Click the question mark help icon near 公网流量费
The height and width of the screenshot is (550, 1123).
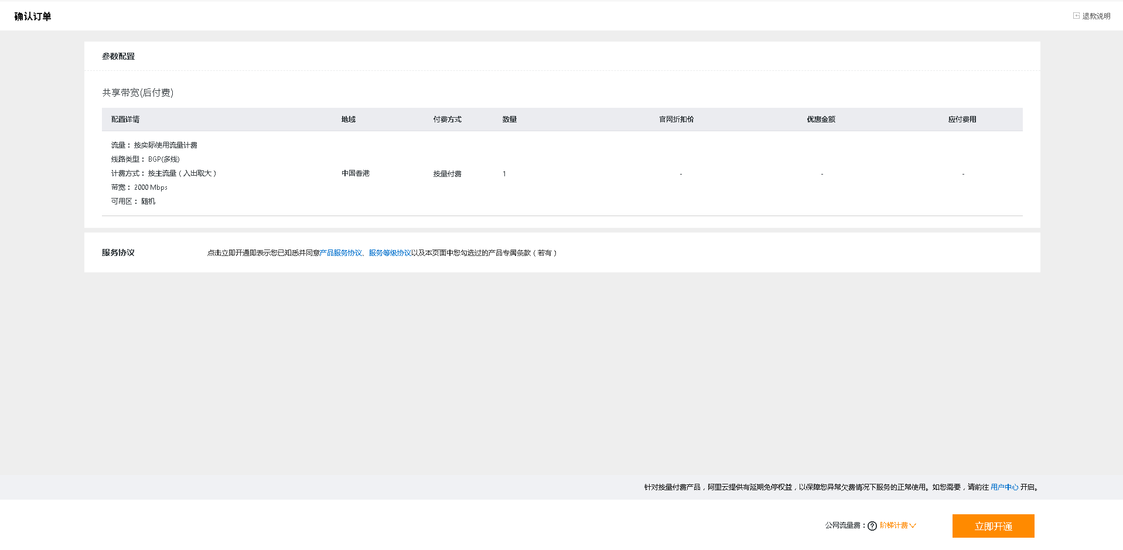(872, 526)
